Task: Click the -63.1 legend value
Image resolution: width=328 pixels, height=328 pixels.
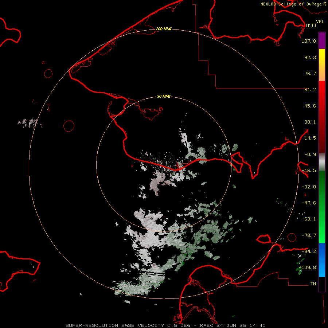Action: (309, 219)
